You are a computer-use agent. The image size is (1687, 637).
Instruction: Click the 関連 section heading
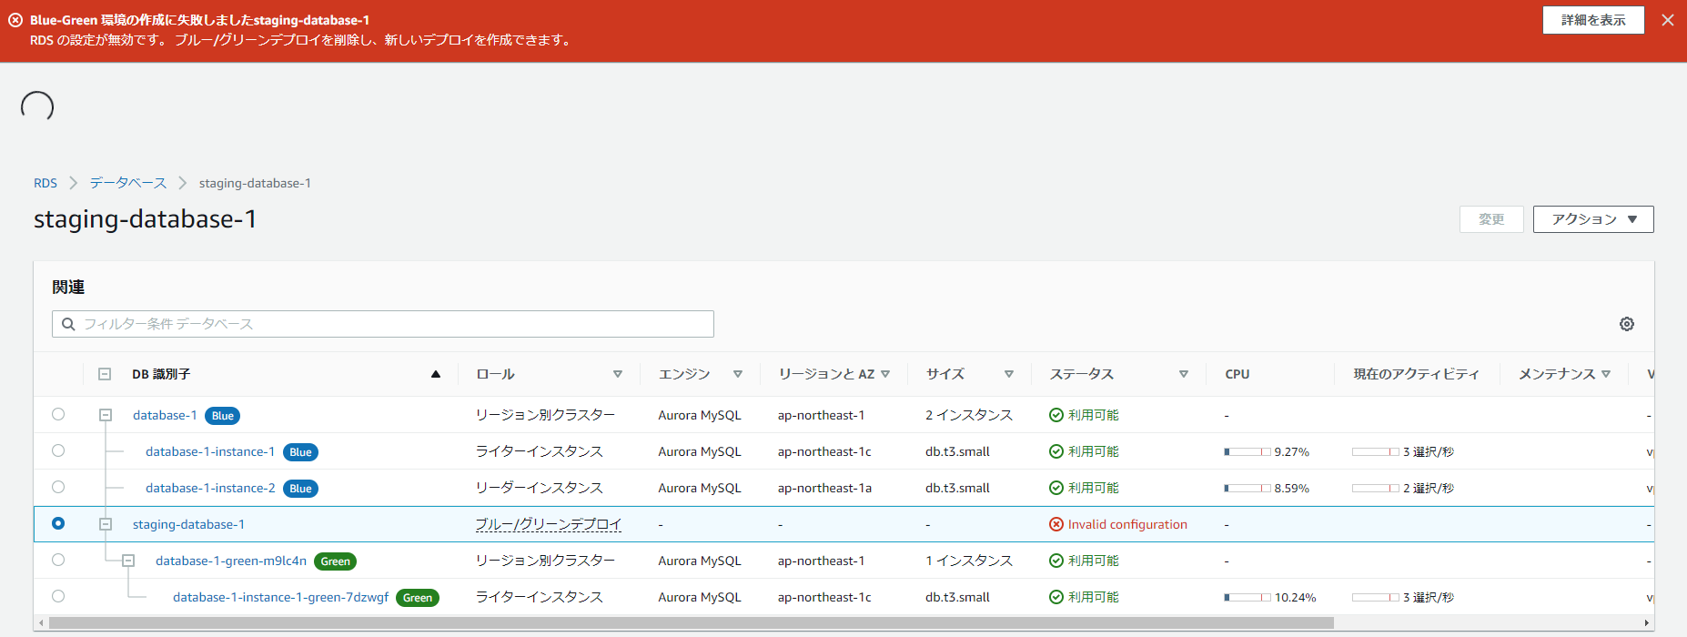pyautogui.click(x=68, y=288)
